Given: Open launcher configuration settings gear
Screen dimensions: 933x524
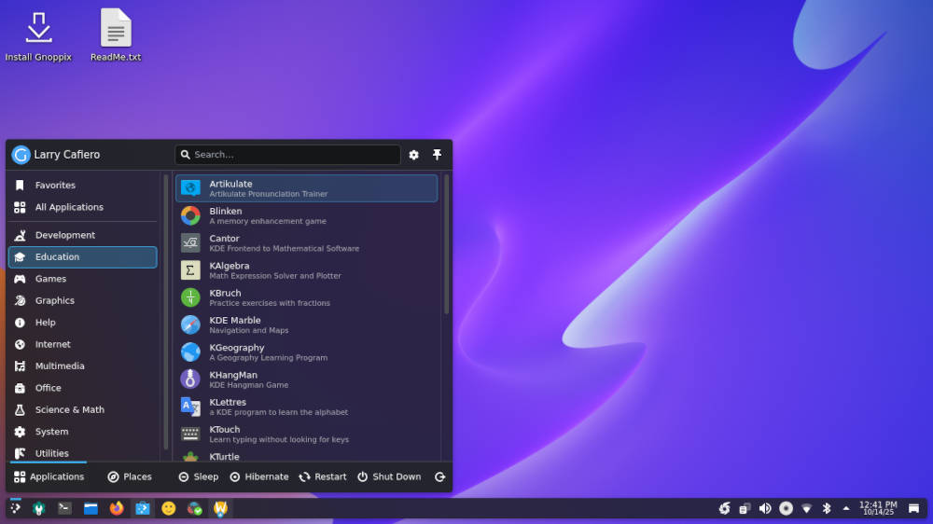Looking at the screenshot, I should click(414, 155).
